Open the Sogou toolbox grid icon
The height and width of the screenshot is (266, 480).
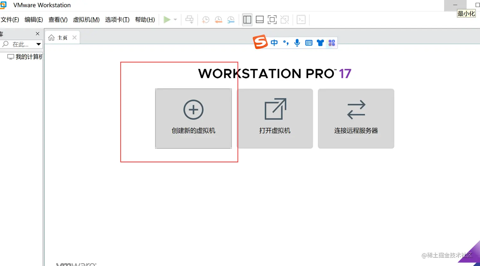coord(332,43)
